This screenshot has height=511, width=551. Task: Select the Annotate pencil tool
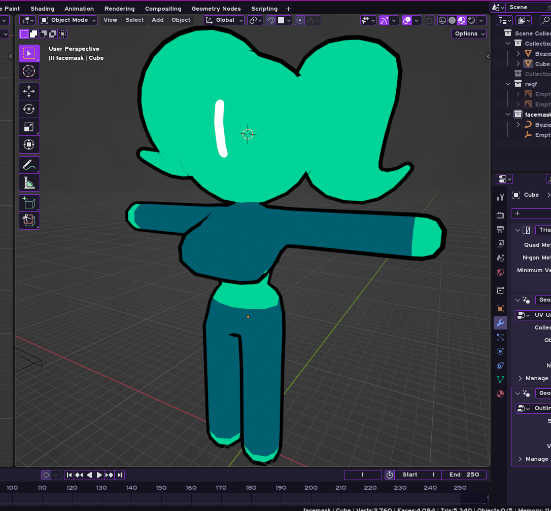point(29,165)
